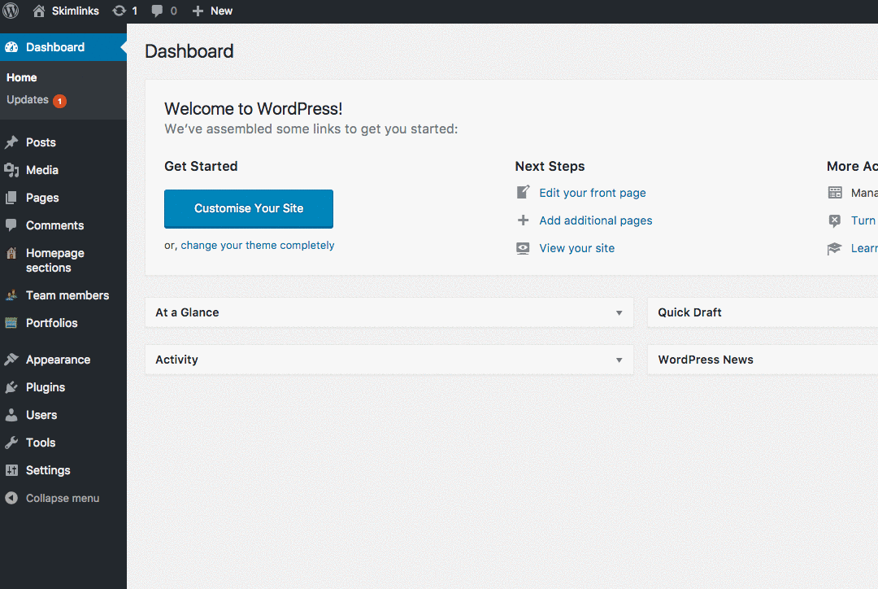The image size is (878, 589).
Task: Click the WordPress logo icon
Action: [11, 11]
